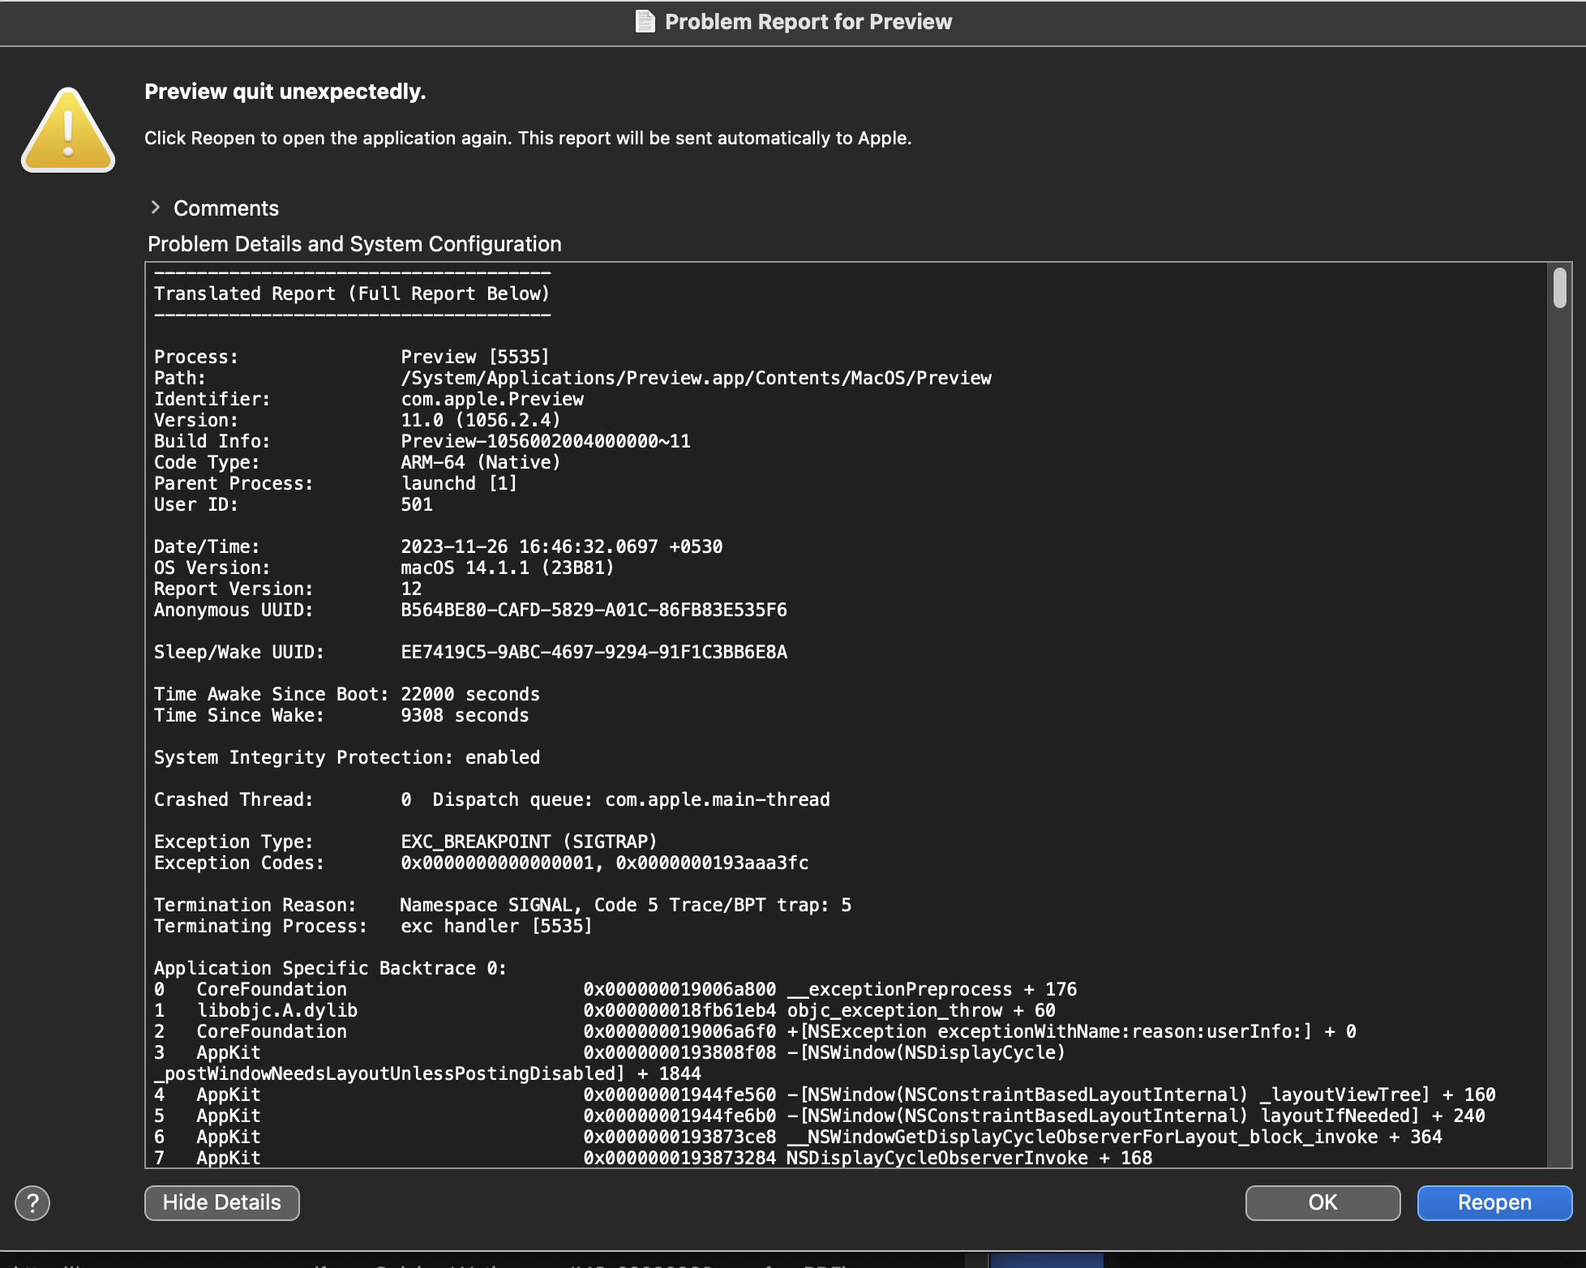Click the Comments disclosure chevron
The height and width of the screenshot is (1268, 1586).
pyautogui.click(x=156, y=208)
